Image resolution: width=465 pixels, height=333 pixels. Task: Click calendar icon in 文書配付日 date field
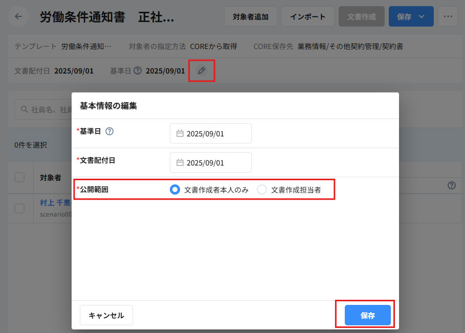coord(180,162)
